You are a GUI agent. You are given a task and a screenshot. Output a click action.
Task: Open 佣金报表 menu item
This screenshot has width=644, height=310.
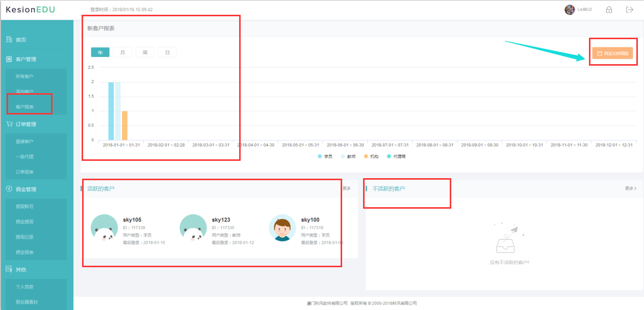point(24,252)
